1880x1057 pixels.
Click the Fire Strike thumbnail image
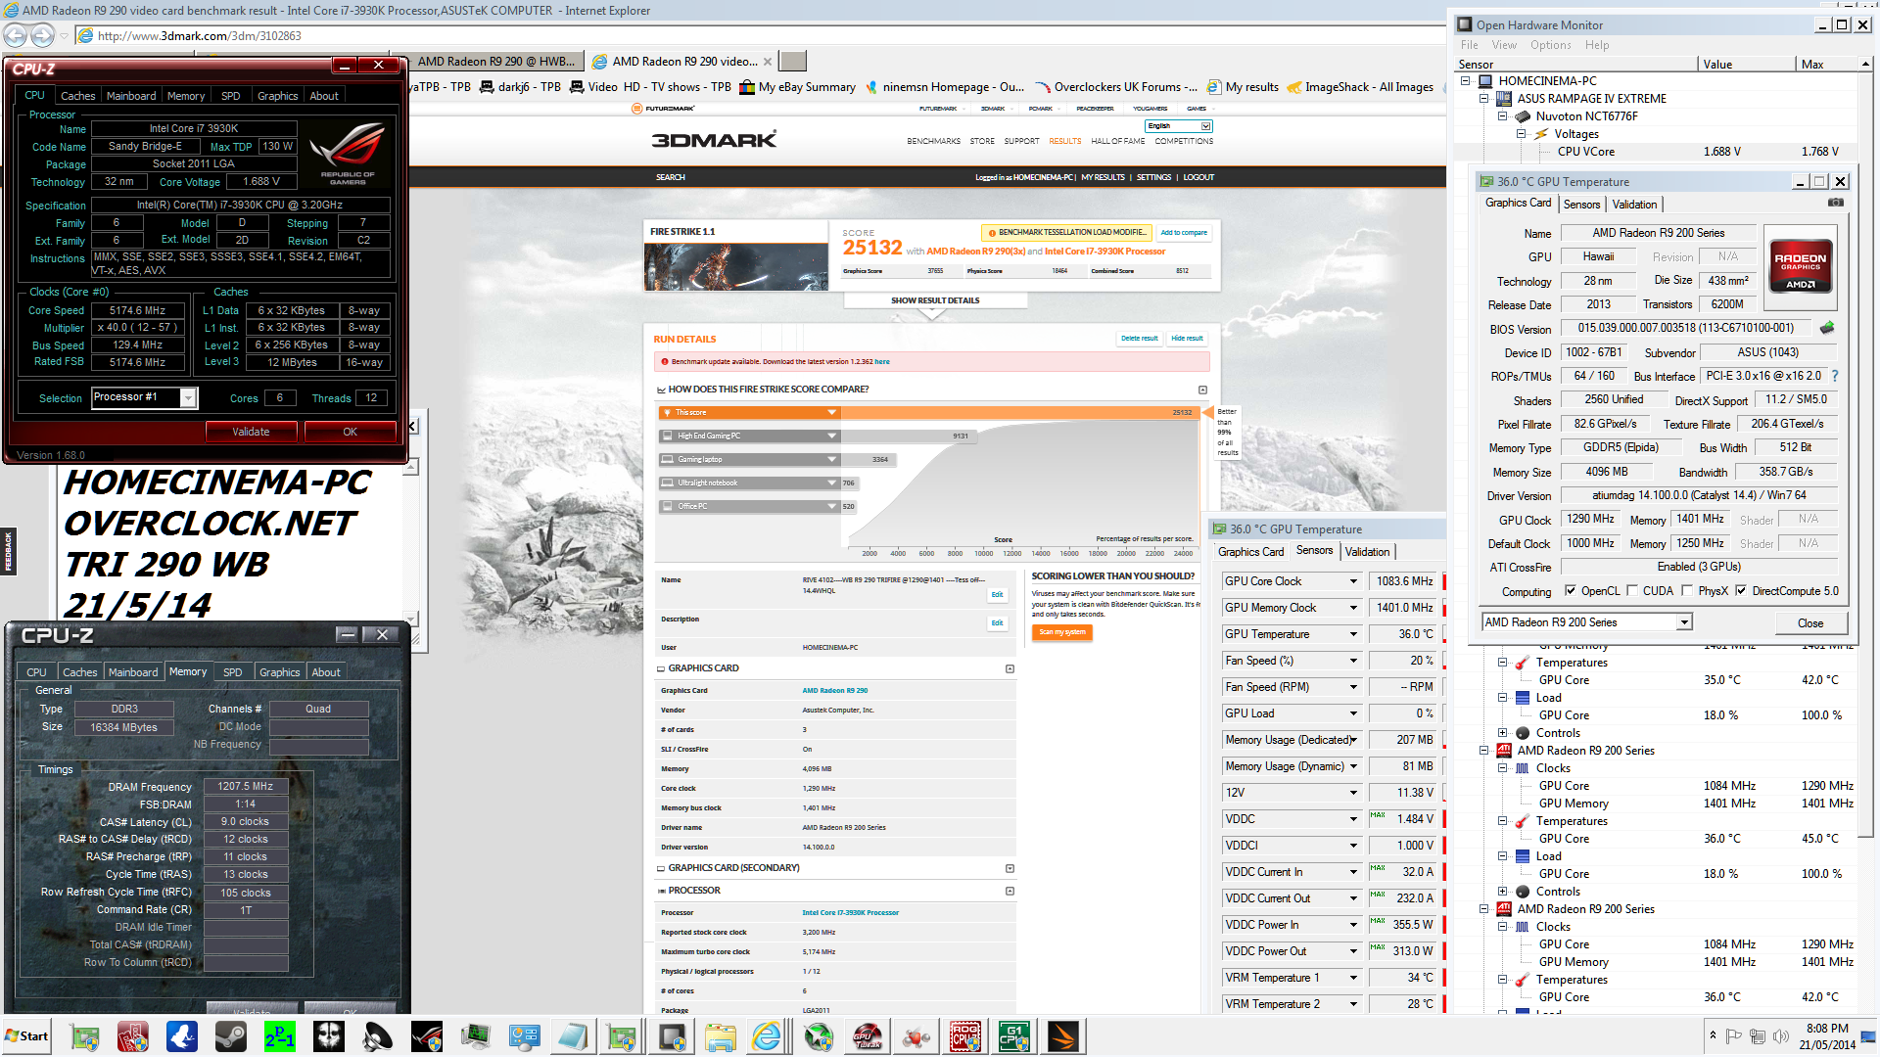click(x=735, y=266)
